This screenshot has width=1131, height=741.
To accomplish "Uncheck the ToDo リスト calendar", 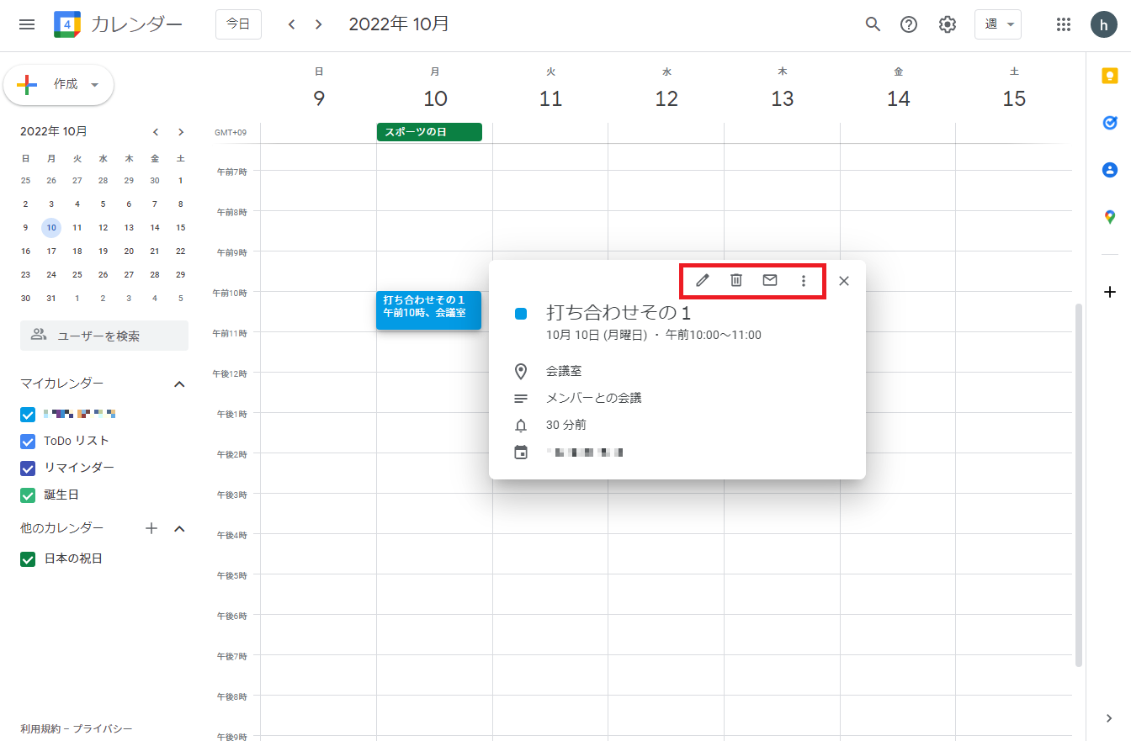I will click(x=28, y=442).
